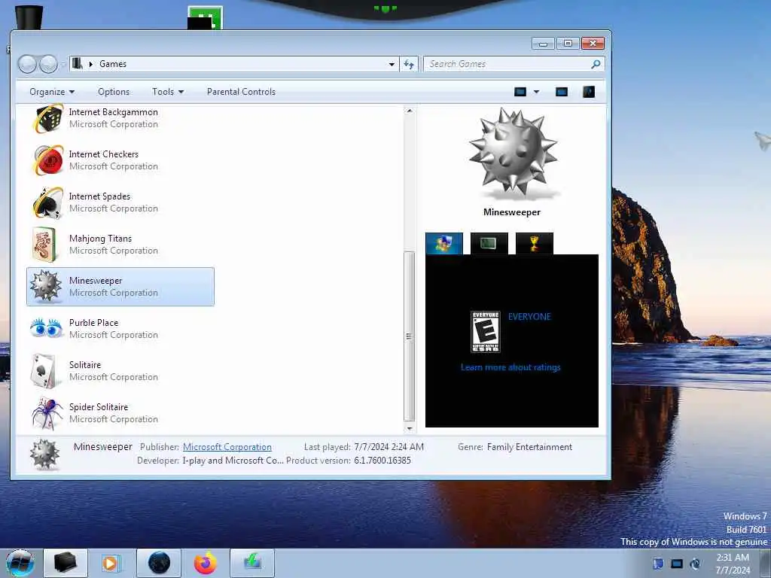Select the Internet Spades icon
Viewport: 771px width, 578px height.
47,202
